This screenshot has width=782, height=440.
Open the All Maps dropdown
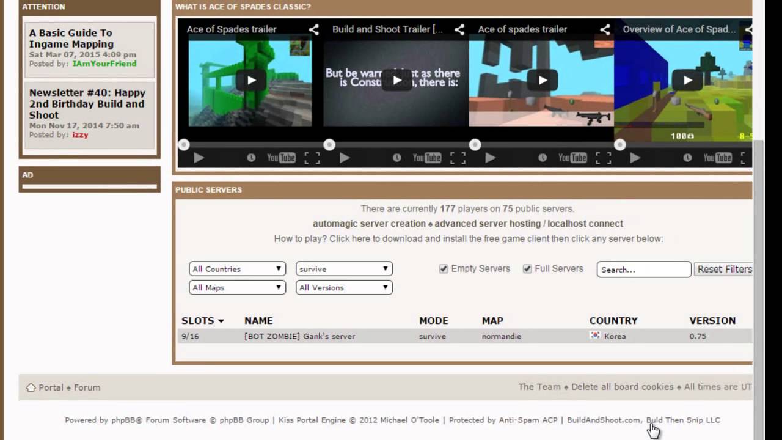pos(237,287)
